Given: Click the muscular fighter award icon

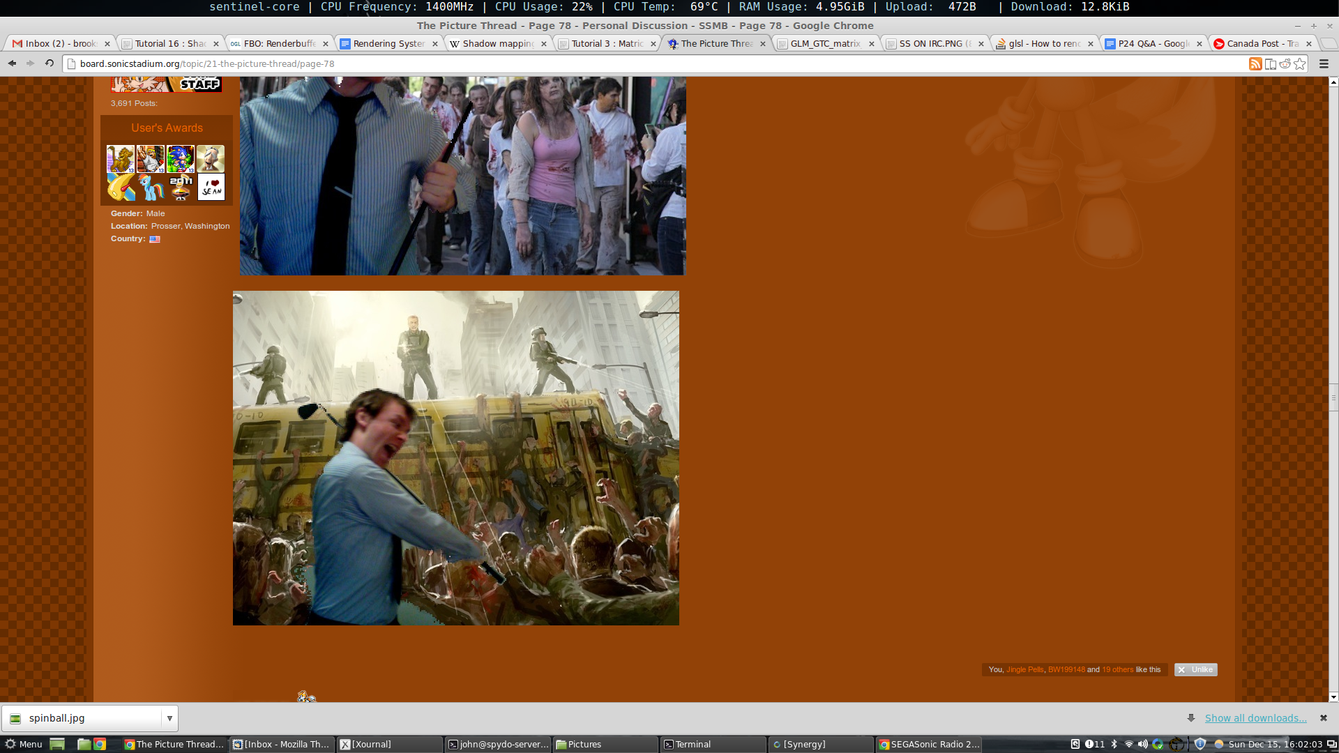Looking at the screenshot, I should (151, 159).
